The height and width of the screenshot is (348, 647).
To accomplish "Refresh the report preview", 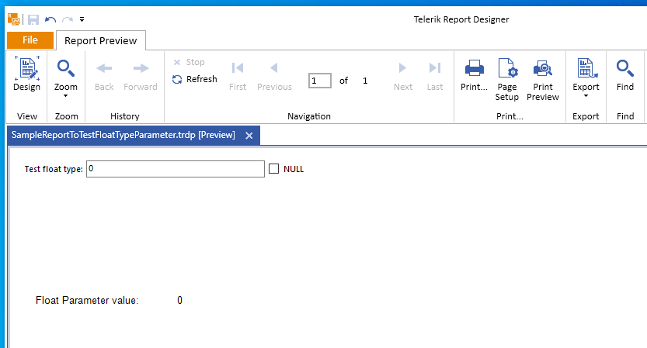I will pos(195,79).
